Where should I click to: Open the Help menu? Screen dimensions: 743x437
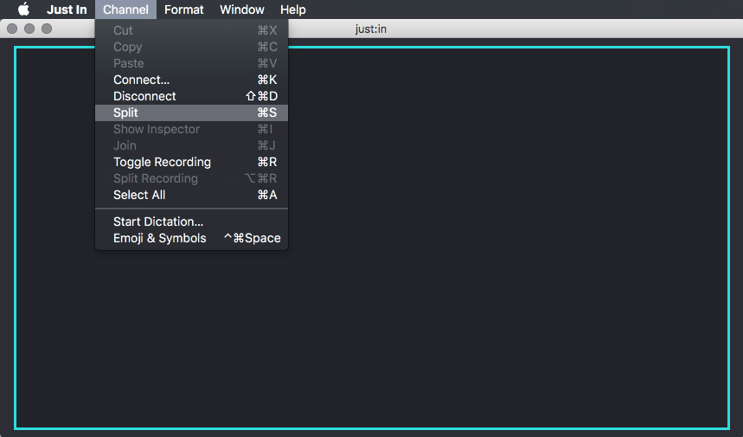tap(293, 10)
